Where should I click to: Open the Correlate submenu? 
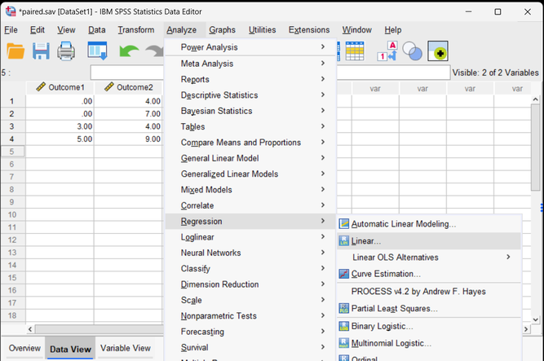tap(250, 205)
